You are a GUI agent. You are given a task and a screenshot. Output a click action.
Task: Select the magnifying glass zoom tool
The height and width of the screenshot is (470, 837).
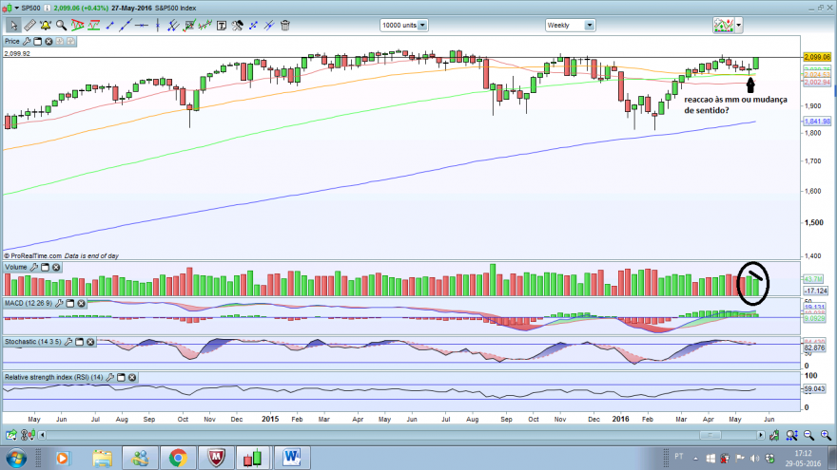point(62,25)
